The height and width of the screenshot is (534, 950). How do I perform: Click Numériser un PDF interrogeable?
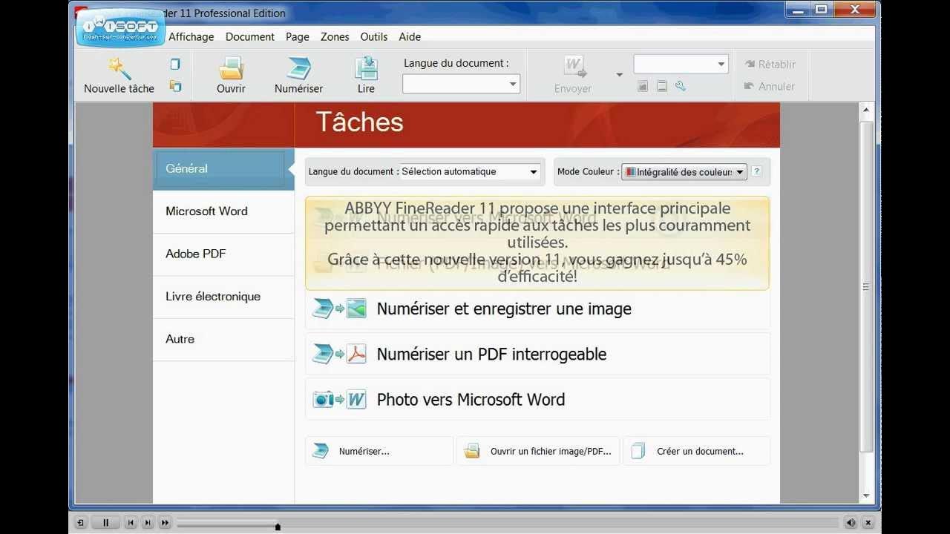[537, 354]
